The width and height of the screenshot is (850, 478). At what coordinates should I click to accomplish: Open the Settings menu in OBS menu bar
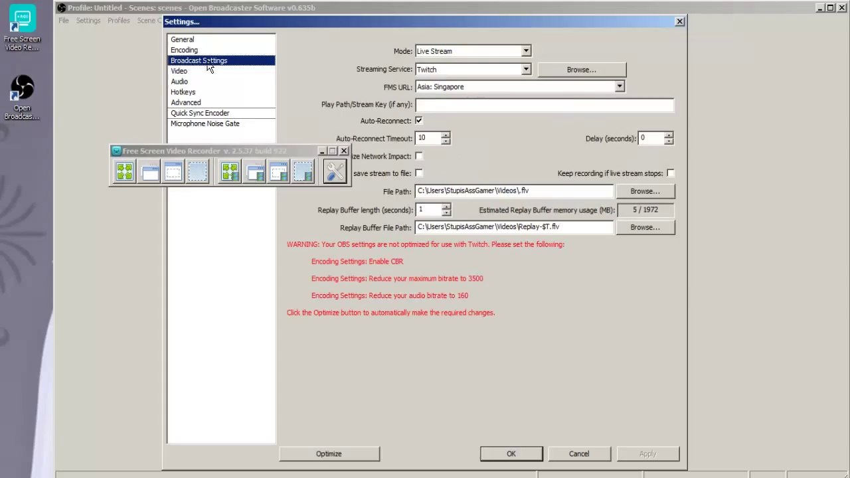click(88, 21)
